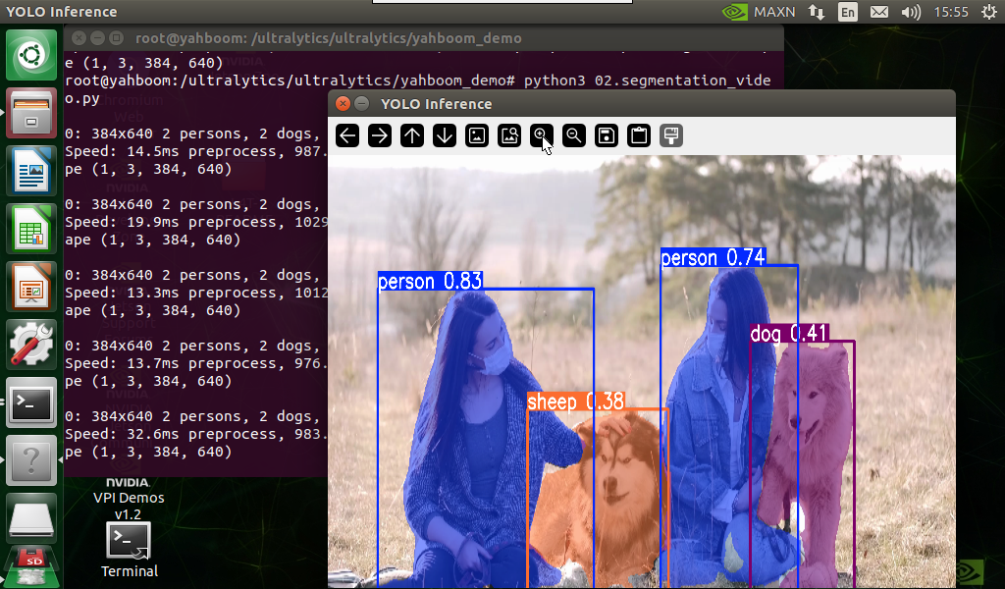Click 'Speed: 13.7ms preprocess' terminal line
Image resolution: width=1005 pixels, height=589 pixels.
(x=195, y=363)
